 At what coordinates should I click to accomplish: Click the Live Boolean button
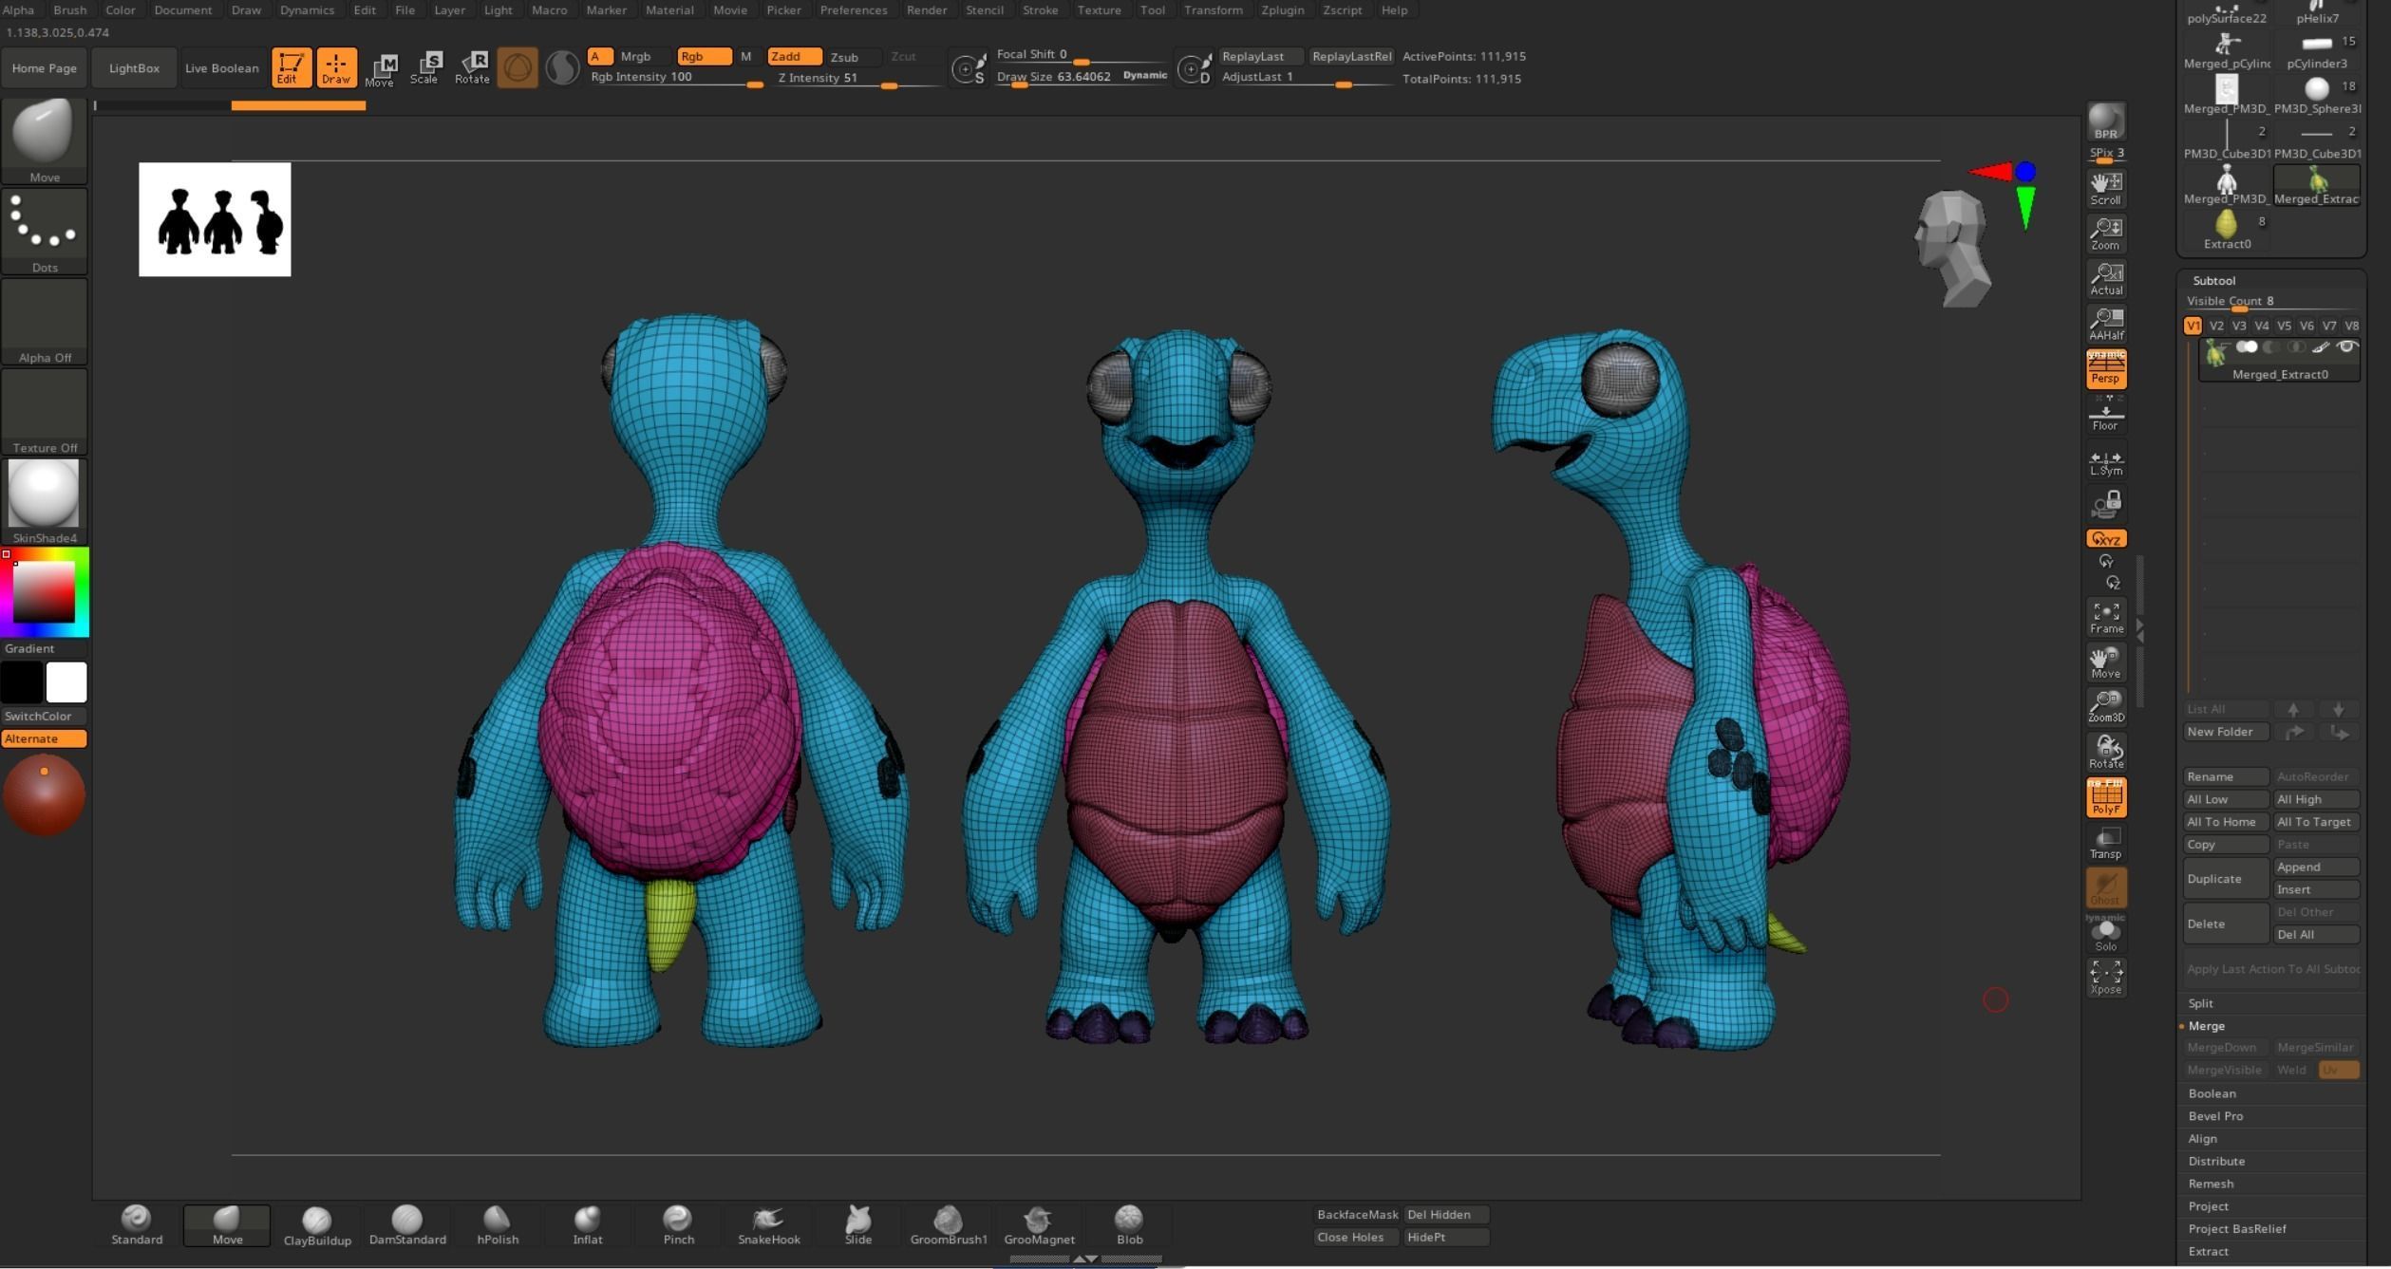(221, 68)
